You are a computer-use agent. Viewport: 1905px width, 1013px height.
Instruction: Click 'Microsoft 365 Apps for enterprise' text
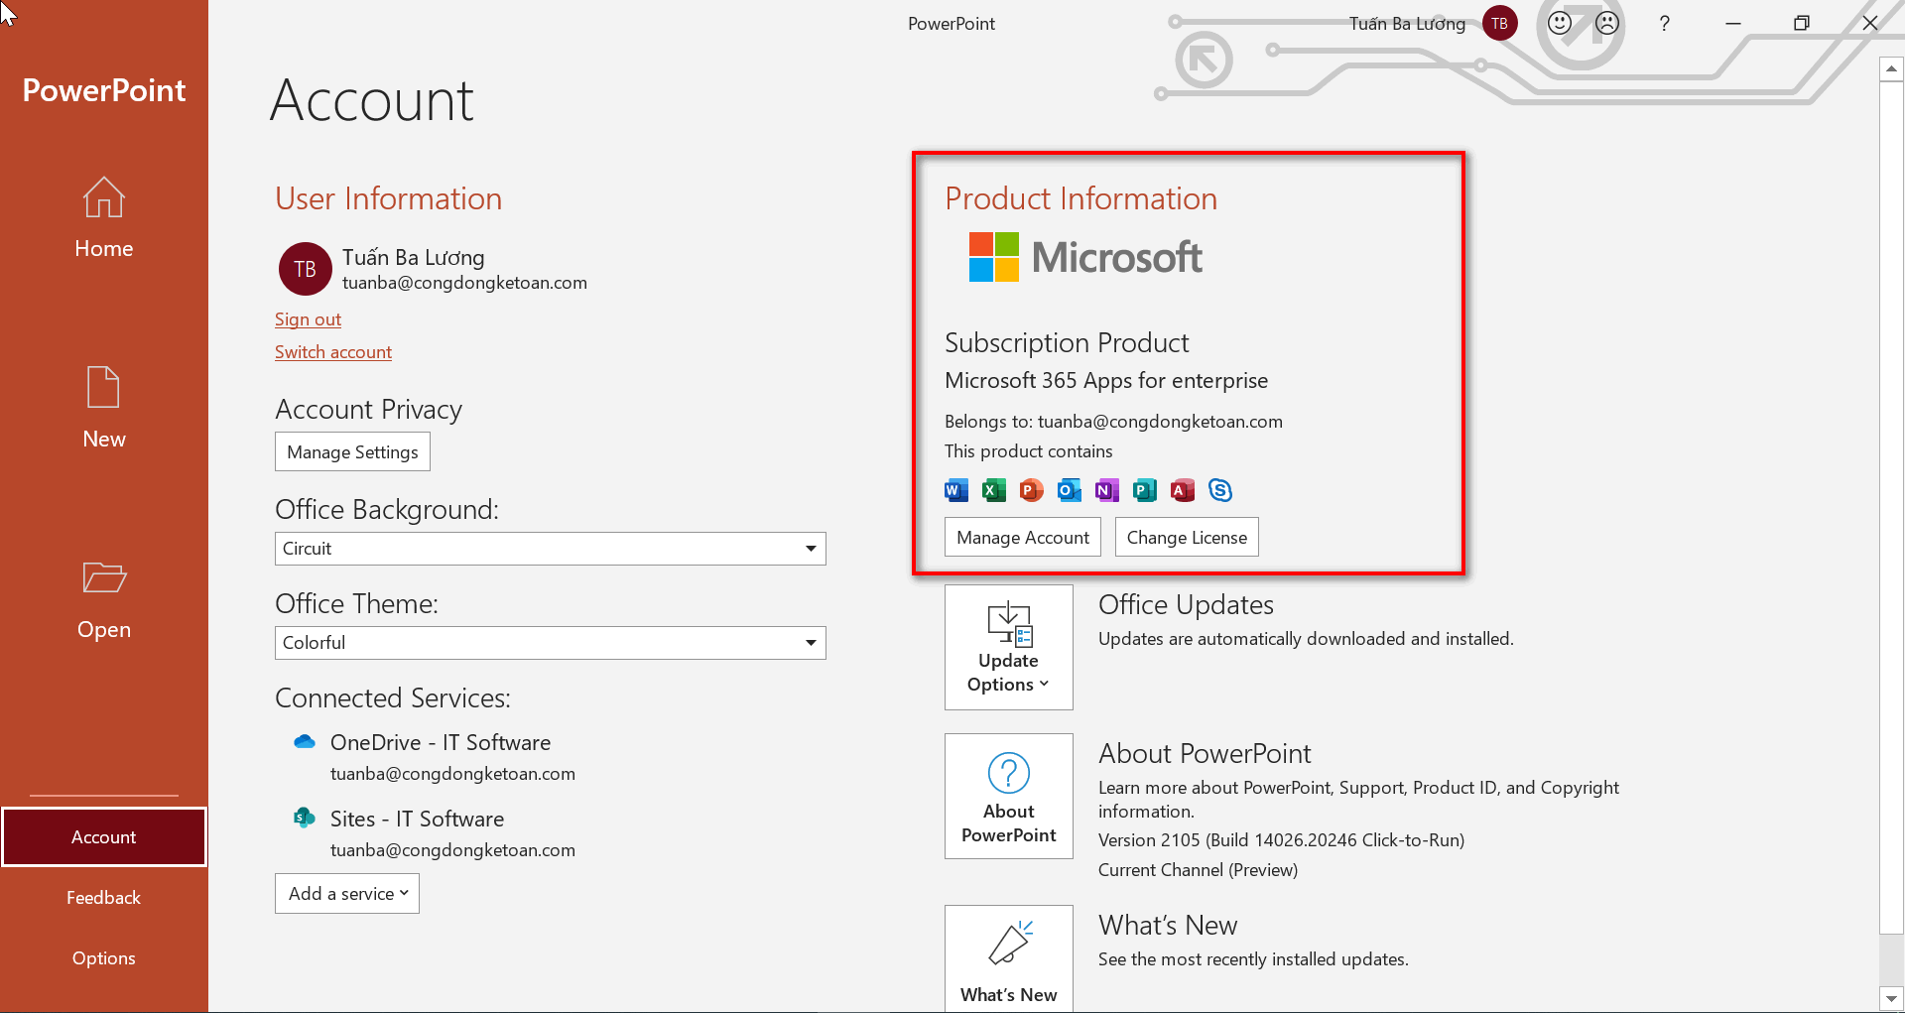coord(1106,381)
